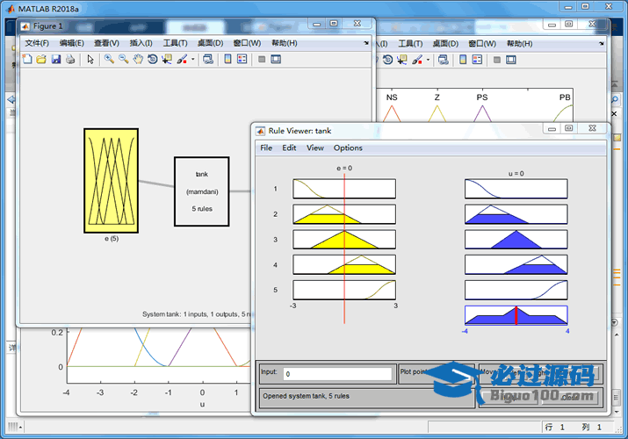Viewport: 628px width, 439px height.
Task: Open brush dropdown arrow in background figure toolbar
Action: pyautogui.click(x=428, y=60)
